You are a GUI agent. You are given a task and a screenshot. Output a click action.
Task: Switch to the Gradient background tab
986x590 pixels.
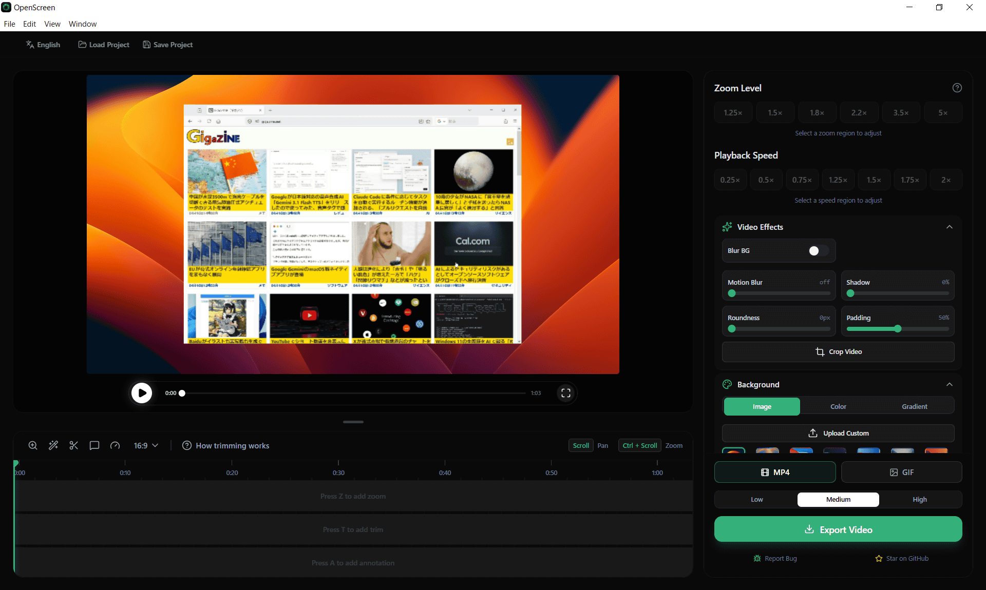(x=914, y=407)
